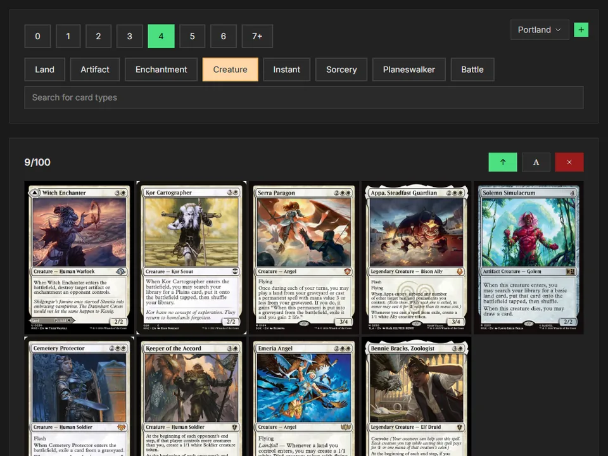Image resolution: width=608 pixels, height=456 pixels.
Task: Toggle mana value 2 filter
Action: pyautogui.click(x=99, y=36)
